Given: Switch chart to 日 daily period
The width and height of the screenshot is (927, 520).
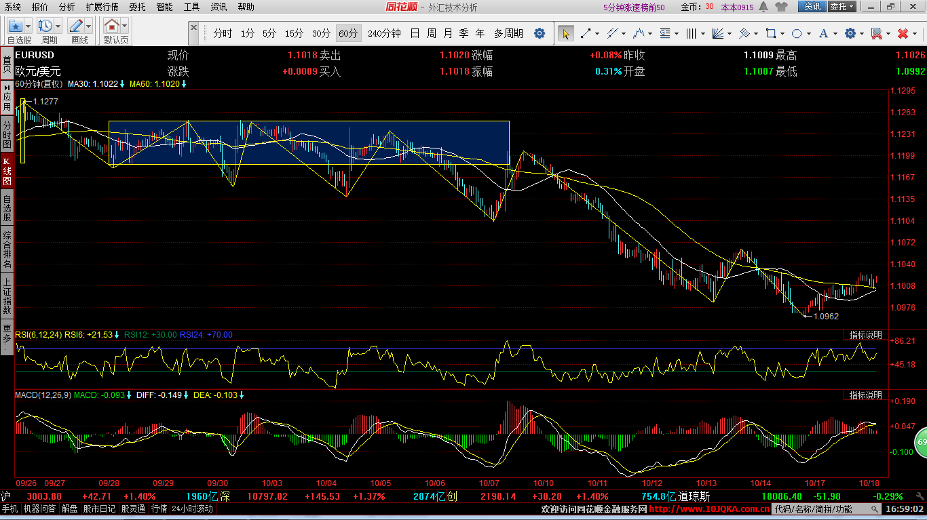Looking at the screenshot, I should point(415,33).
